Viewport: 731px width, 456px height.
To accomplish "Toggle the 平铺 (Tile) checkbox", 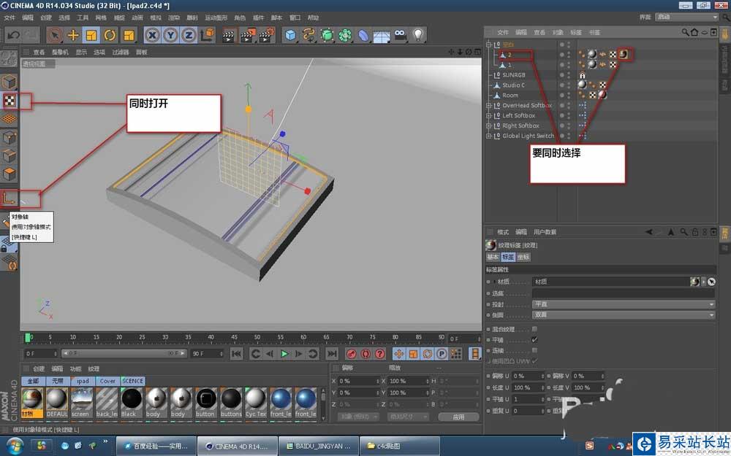I will point(534,339).
